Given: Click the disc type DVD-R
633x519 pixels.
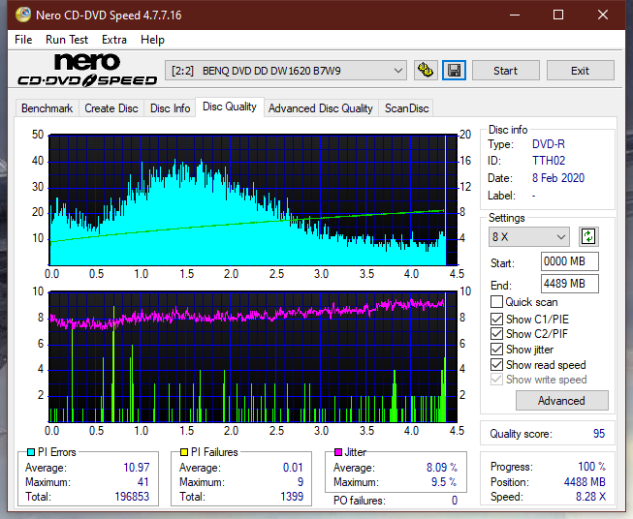Looking at the screenshot, I should pos(549,144).
